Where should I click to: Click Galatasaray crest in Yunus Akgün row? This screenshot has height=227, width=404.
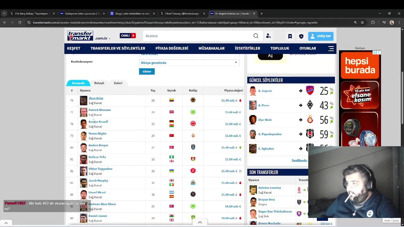pos(193,136)
